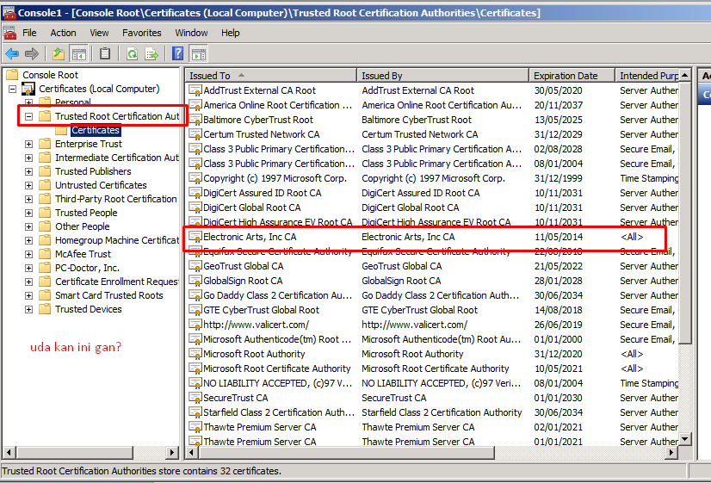
Task: Select the GTE CyberTrust Global Root row
Action: pyautogui.click(x=433, y=310)
